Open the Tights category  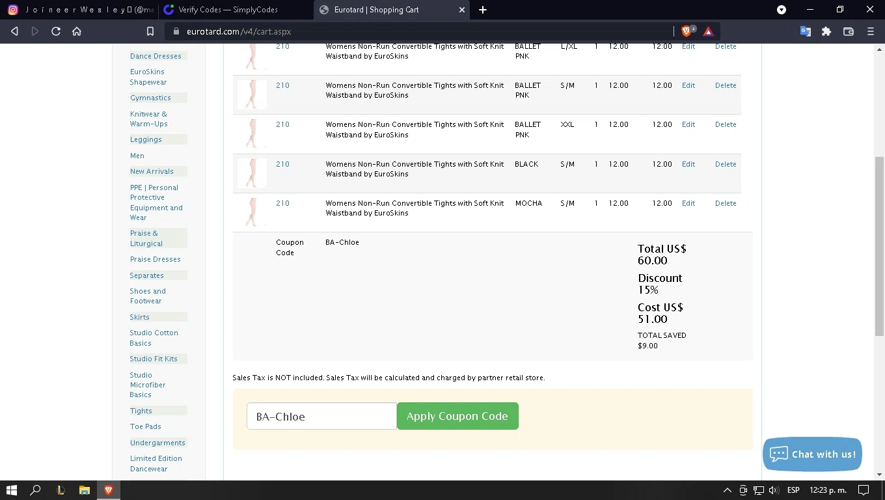141,411
